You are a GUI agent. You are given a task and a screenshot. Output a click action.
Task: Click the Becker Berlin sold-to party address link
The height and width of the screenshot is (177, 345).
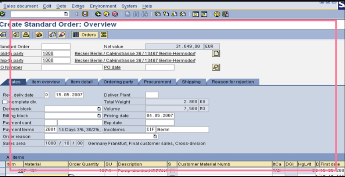135,53
